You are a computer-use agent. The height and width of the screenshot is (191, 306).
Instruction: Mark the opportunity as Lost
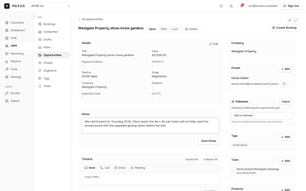tap(175, 29)
